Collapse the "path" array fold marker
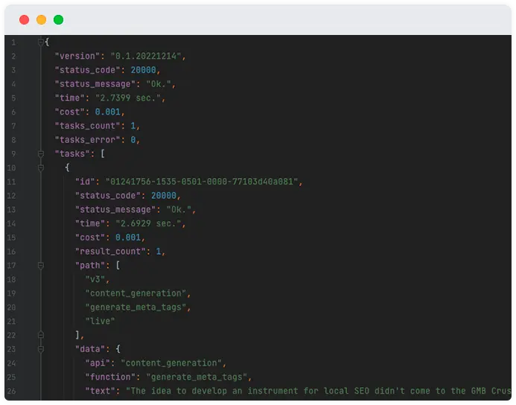 [41, 266]
